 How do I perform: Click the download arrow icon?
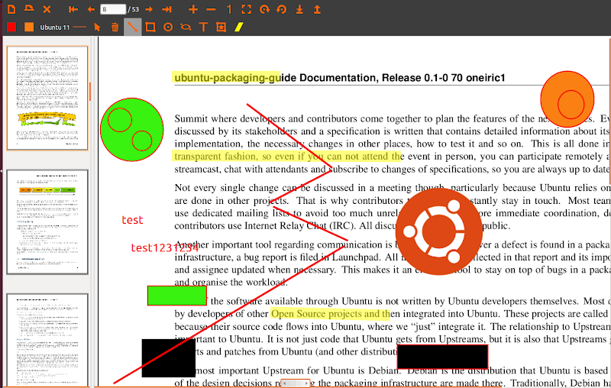coord(299,9)
